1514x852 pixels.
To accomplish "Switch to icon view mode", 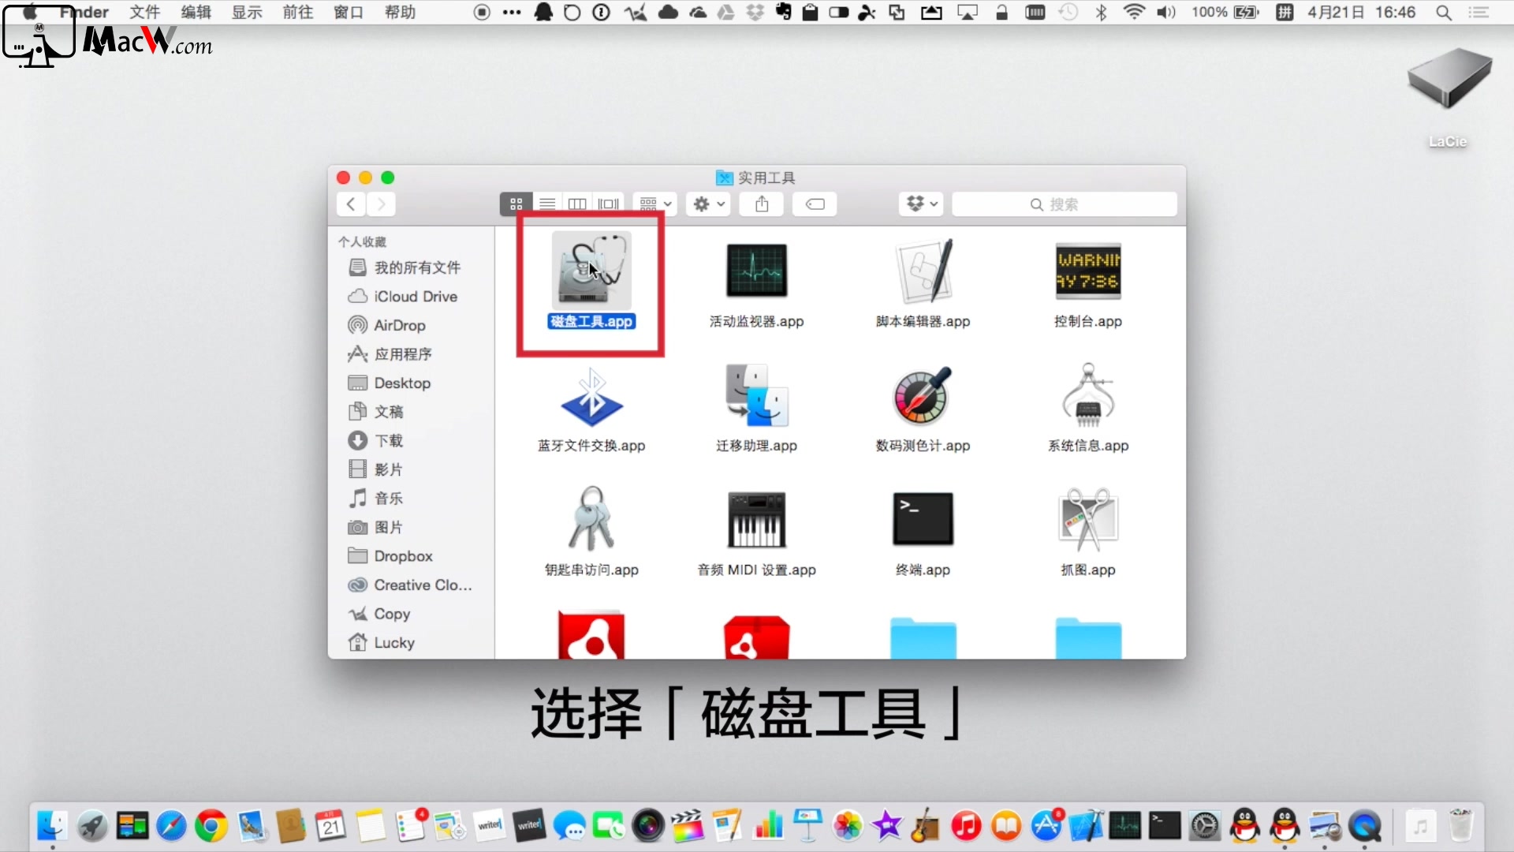I will pyautogui.click(x=516, y=204).
